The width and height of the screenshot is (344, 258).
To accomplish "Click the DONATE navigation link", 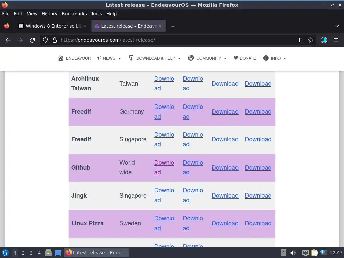I will (248, 58).
